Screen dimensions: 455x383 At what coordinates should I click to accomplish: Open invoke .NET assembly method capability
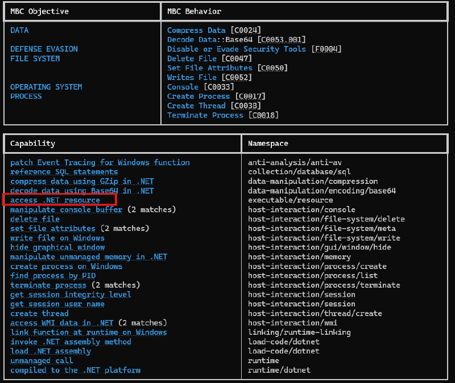pos(71,342)
